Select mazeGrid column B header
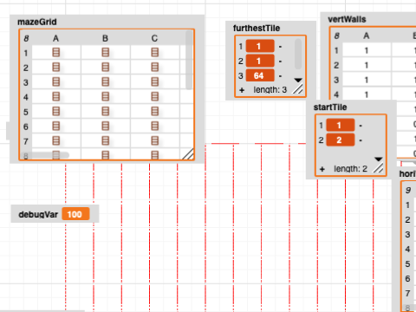Image resolution: width=416 pixels, height=312 pixels. [x=106, y=38]
